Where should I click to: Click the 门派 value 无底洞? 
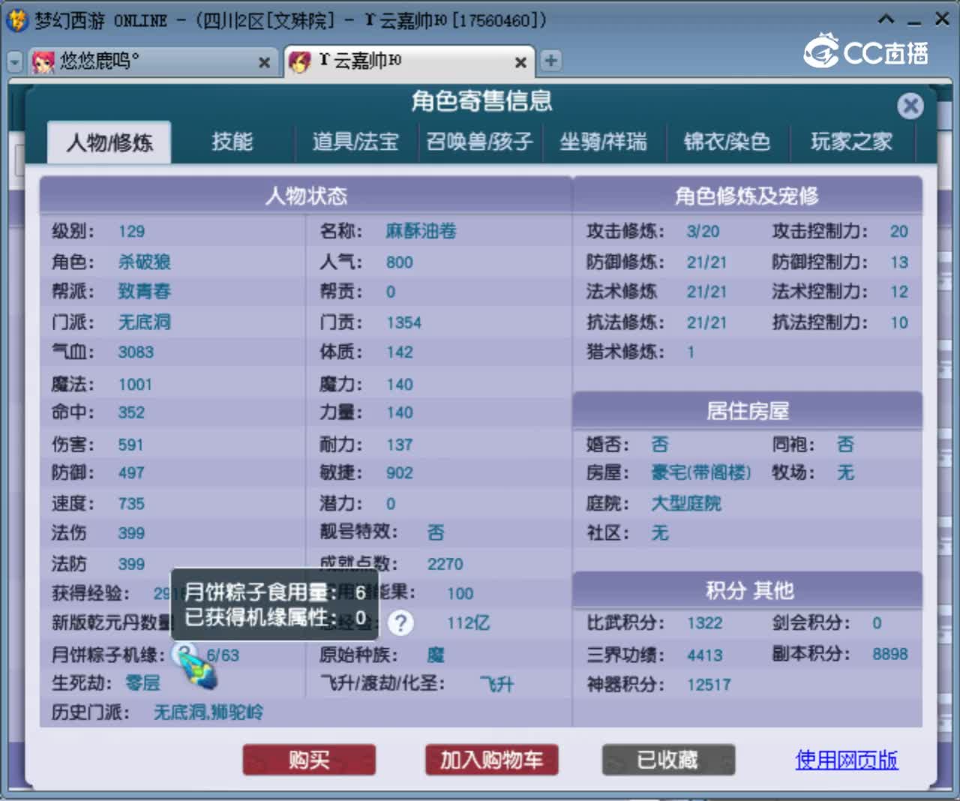tap(144, 322)
